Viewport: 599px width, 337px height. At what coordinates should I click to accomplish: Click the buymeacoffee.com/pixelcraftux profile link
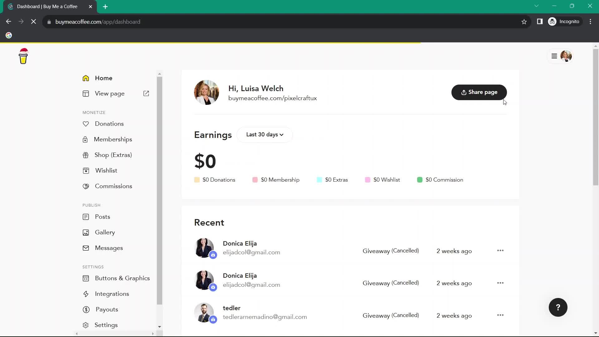click(273, 98)
